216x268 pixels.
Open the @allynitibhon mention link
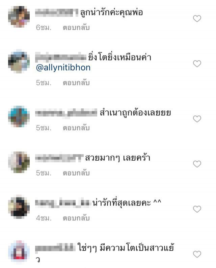(63, 68)
